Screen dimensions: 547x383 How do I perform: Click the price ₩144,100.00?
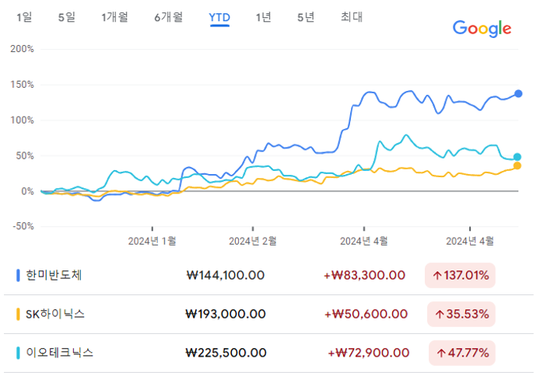pos(226,276)
